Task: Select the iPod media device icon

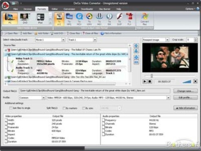Action: [40, 18]
